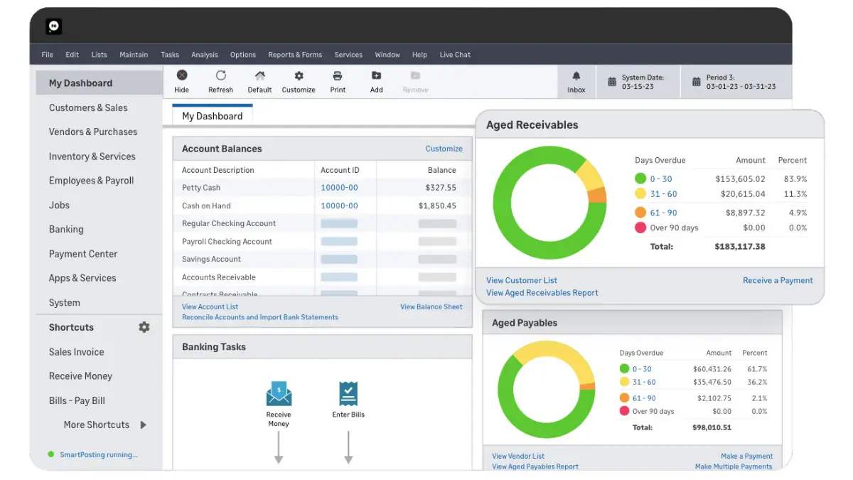Click the Bills - Pay Bill shortcut
The image size is (853, 480).
point(77,400)
